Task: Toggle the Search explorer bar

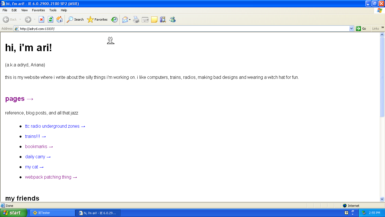Action: [74, 19]
